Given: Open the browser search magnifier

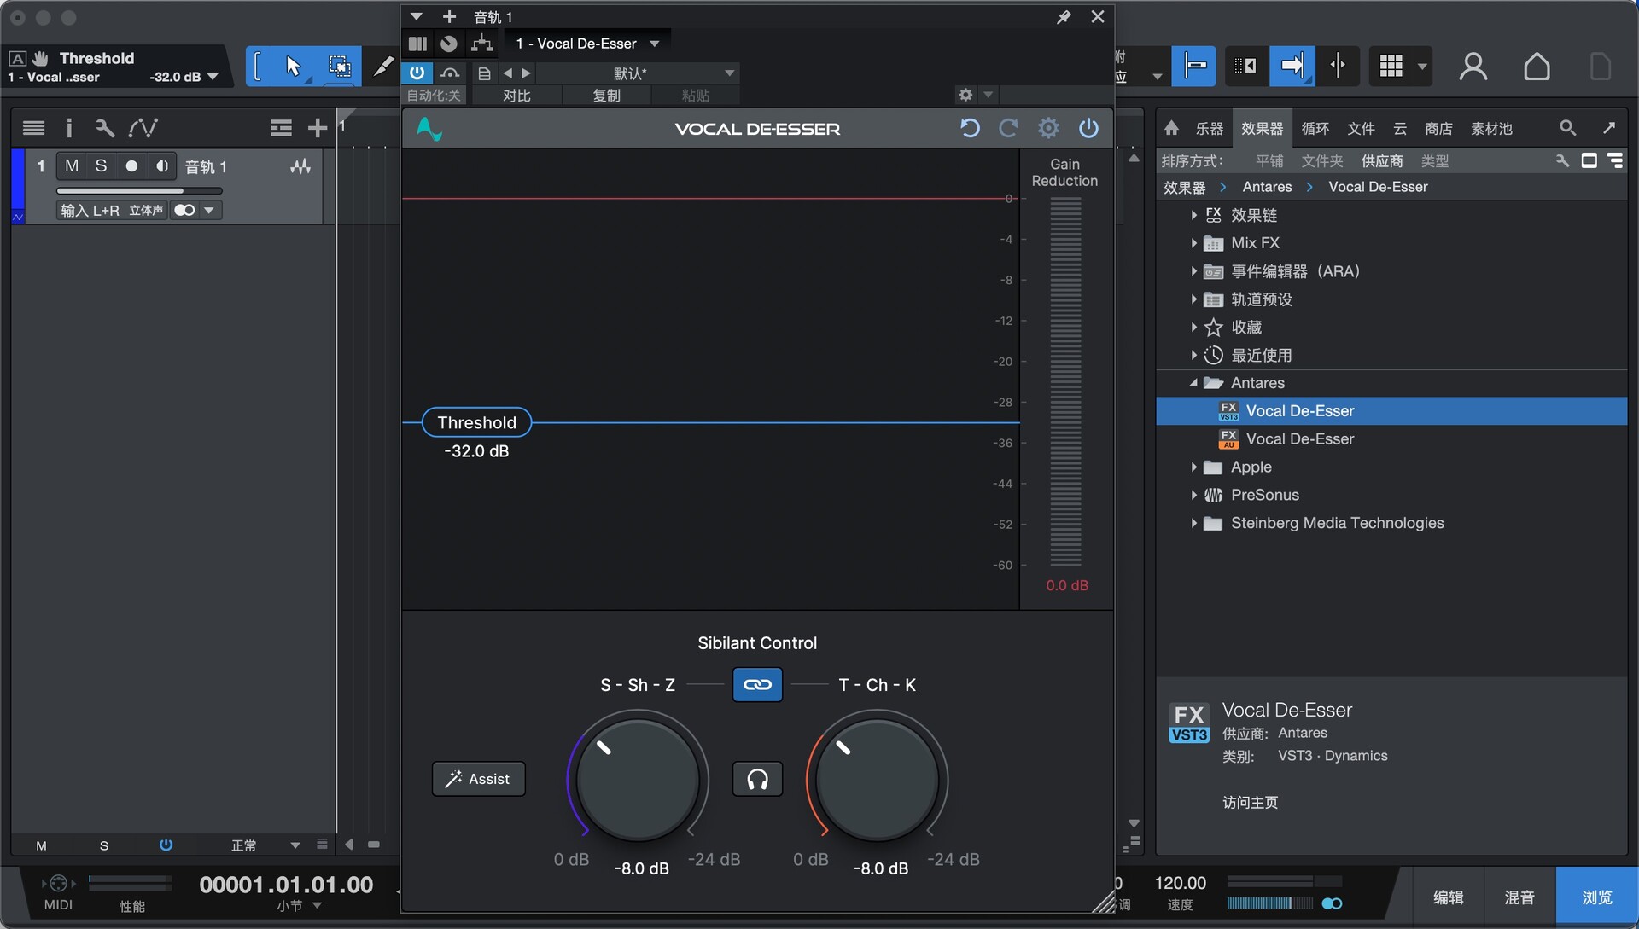Looking at the screenshot, I should click(x=1567, y=128).
